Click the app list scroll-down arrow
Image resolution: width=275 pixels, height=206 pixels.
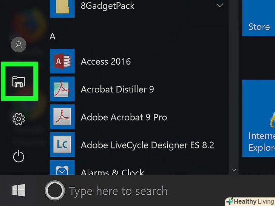234,171
